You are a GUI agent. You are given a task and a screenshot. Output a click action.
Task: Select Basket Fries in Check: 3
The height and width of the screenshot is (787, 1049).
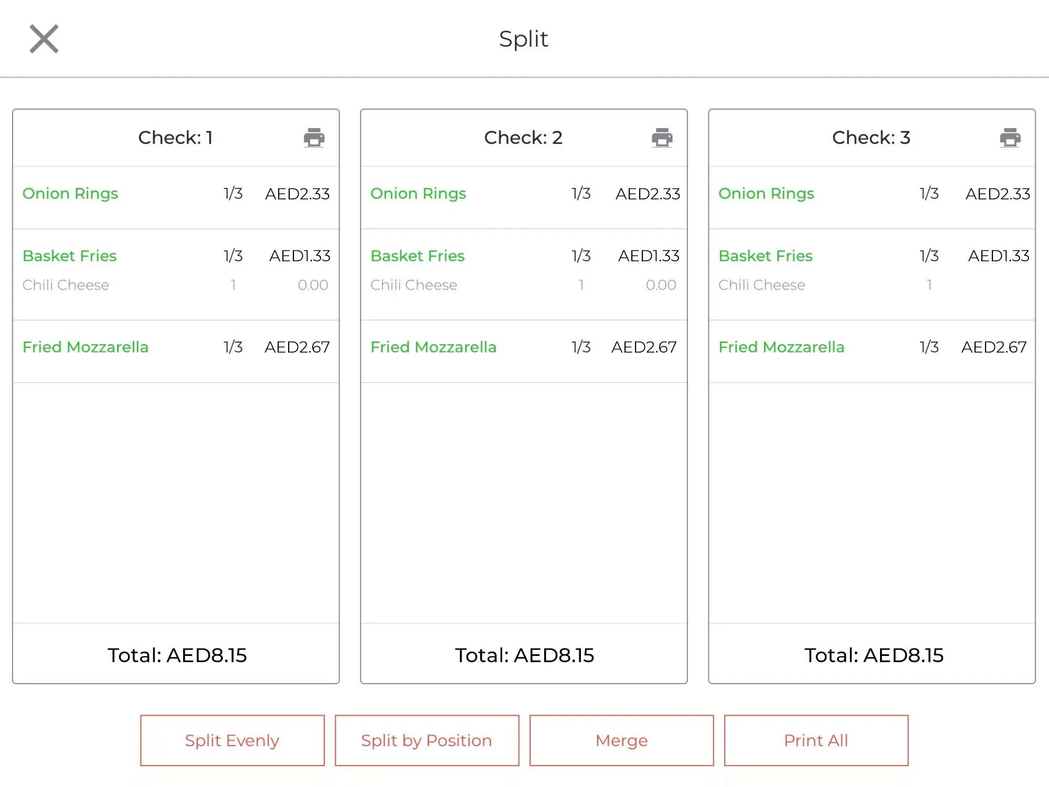[x=766, y=256]
